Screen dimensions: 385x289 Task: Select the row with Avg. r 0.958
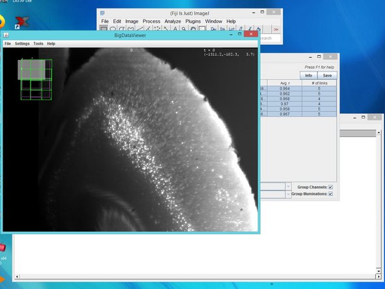point(299,109)
